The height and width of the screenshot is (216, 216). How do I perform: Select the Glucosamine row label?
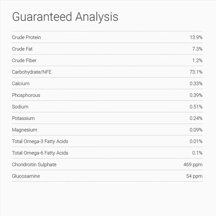(x=26, y=176)
